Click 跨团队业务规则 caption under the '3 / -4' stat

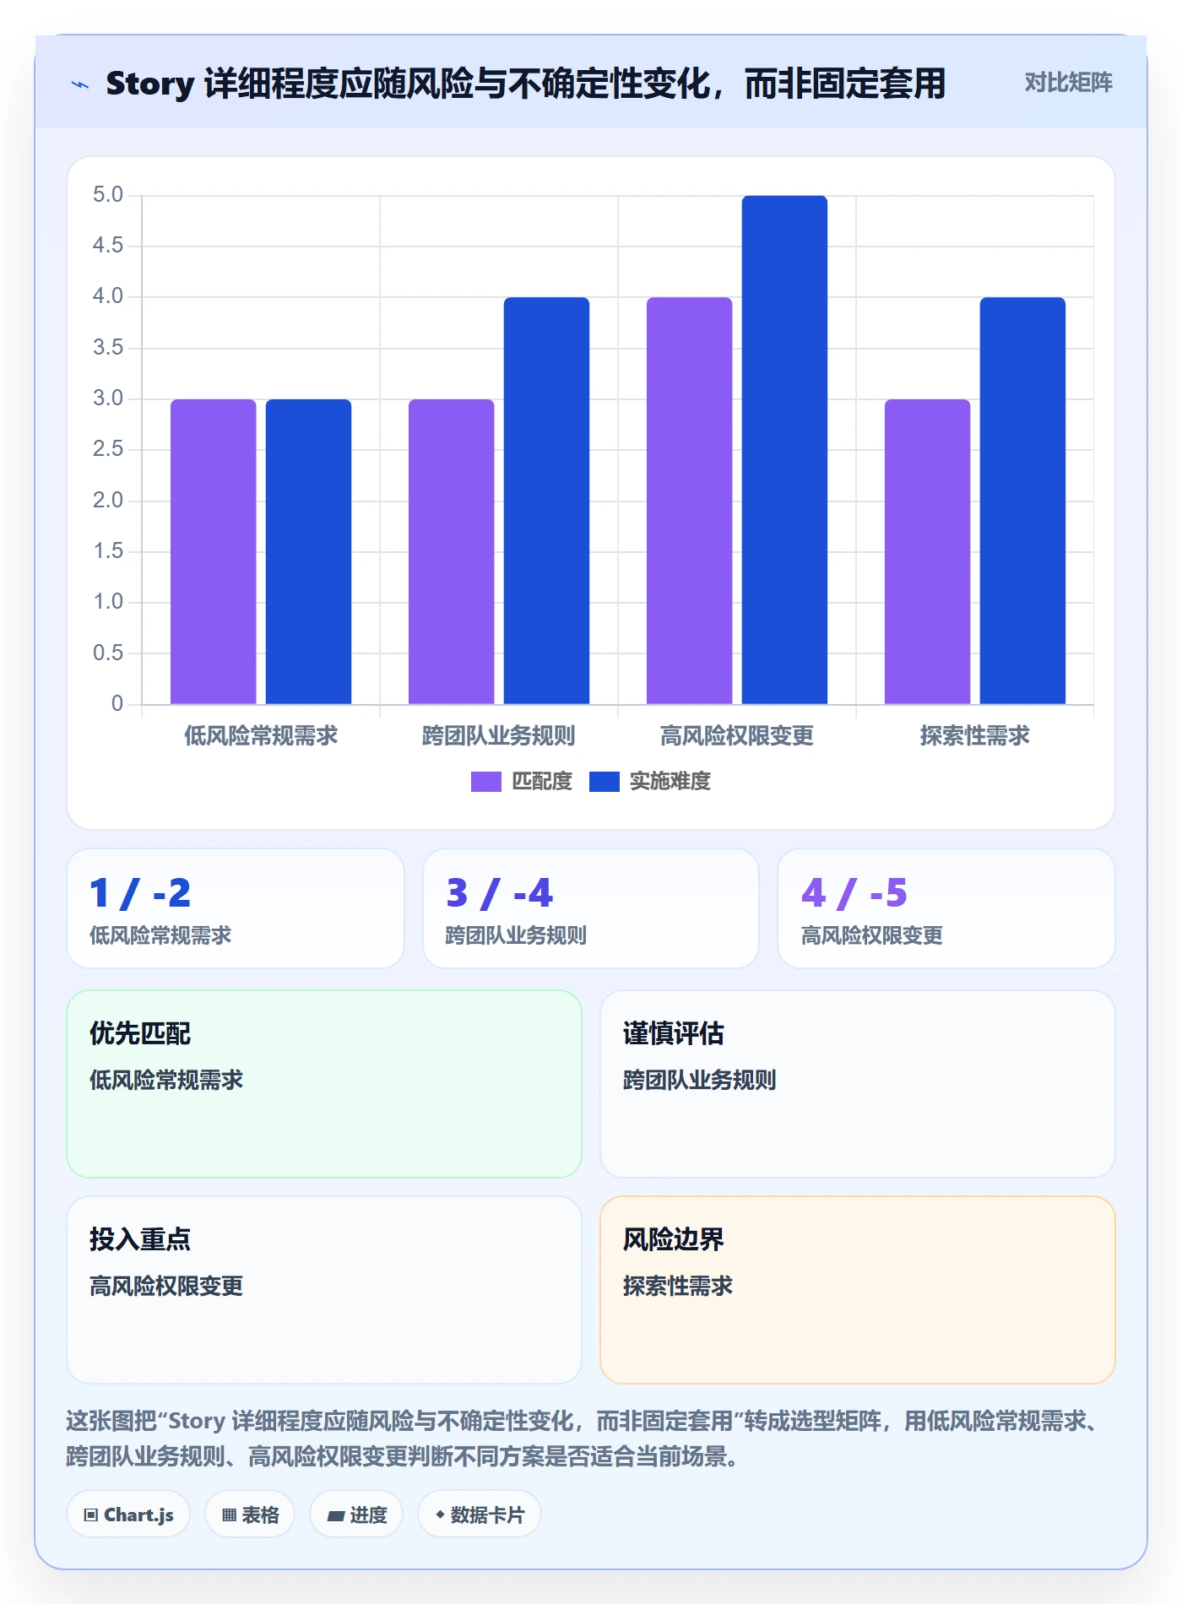click(x=516, y=935)
